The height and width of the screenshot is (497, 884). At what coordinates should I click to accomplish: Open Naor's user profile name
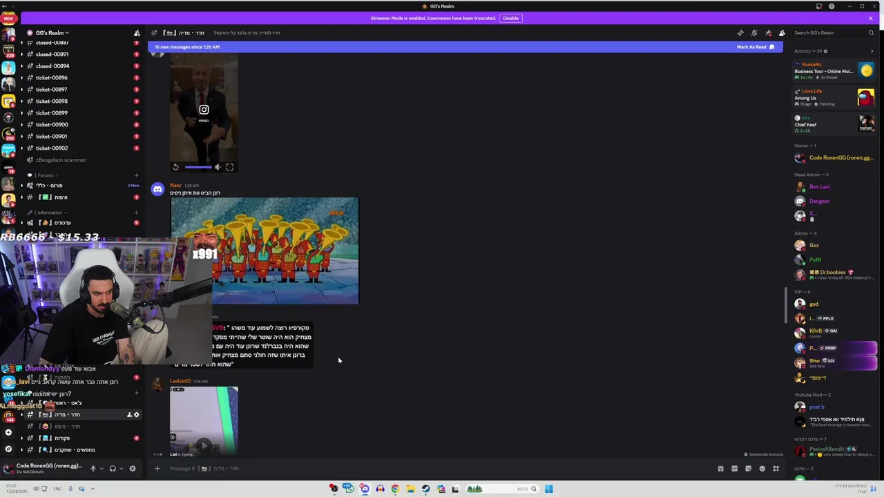175,185
